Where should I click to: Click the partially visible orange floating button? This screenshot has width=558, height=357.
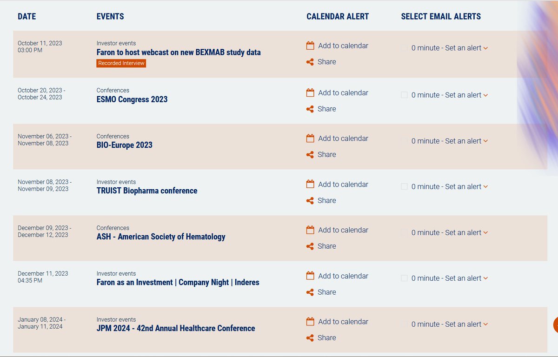pyautogui.click(x=556, y=325)
